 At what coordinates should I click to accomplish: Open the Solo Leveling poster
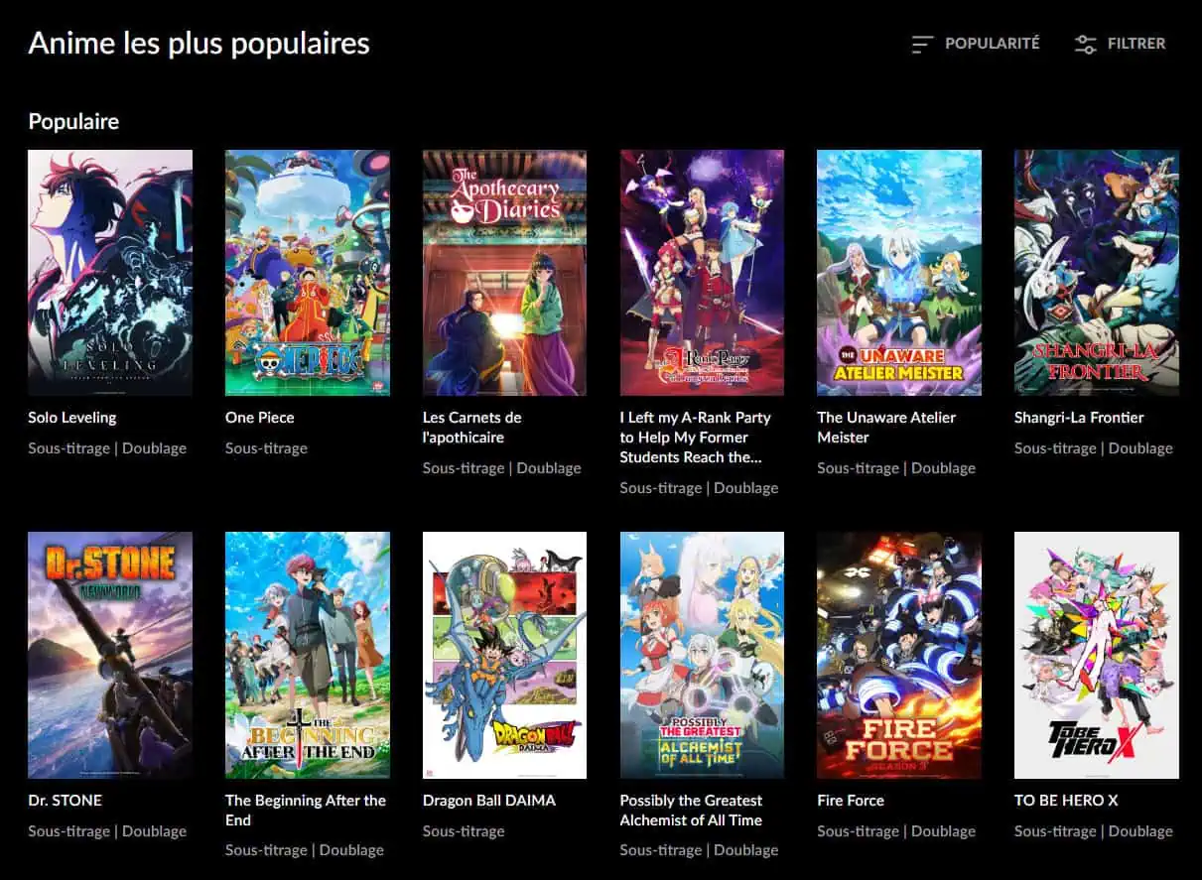tap(110, 273)
